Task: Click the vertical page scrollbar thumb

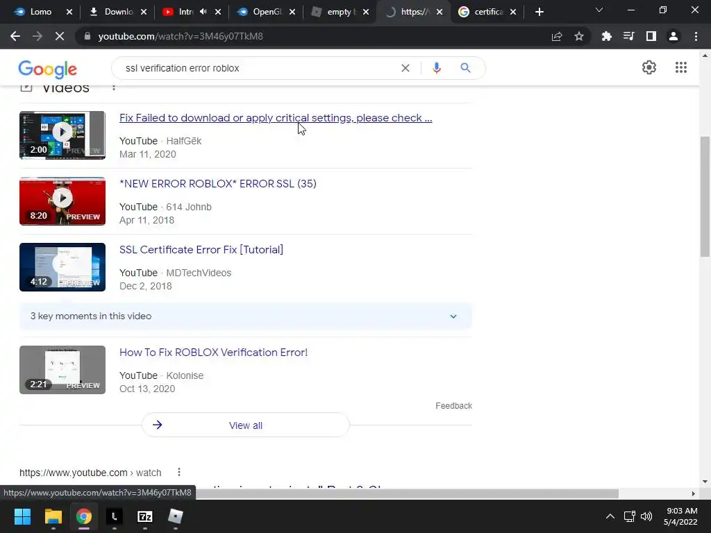Action: click(705, 196)
